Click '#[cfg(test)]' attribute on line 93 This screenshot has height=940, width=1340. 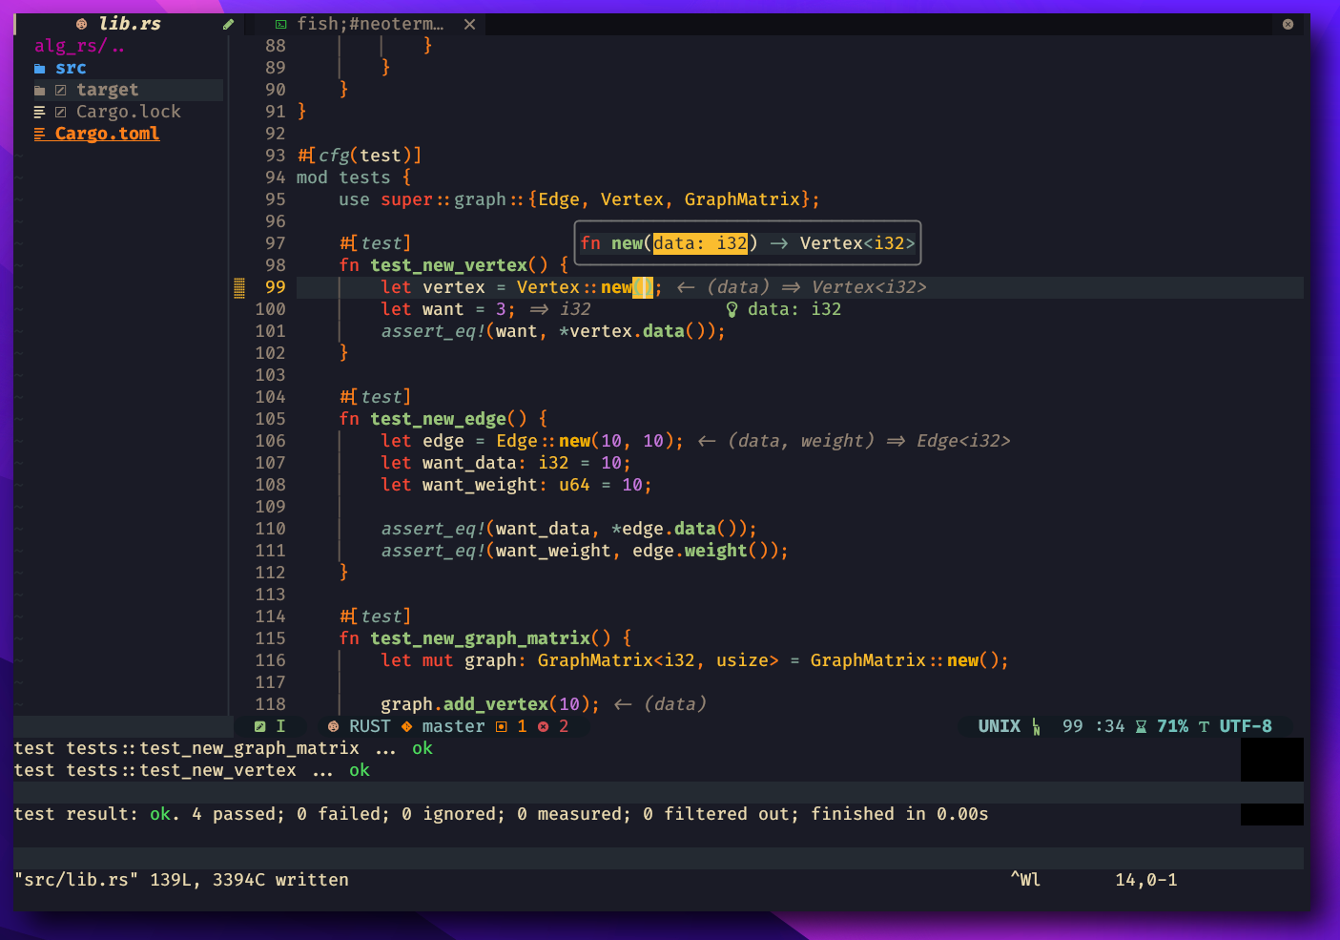[360, 156]
